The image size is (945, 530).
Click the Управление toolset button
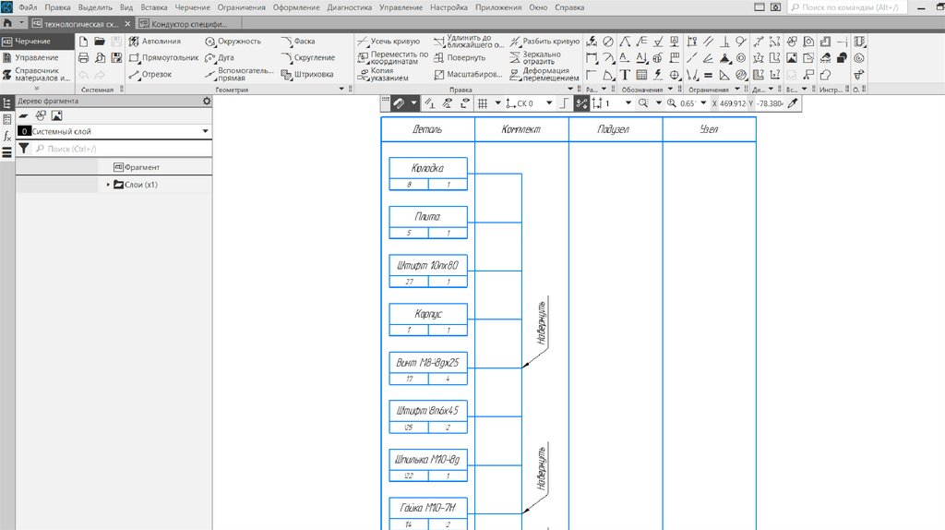[x=35, y=57]
